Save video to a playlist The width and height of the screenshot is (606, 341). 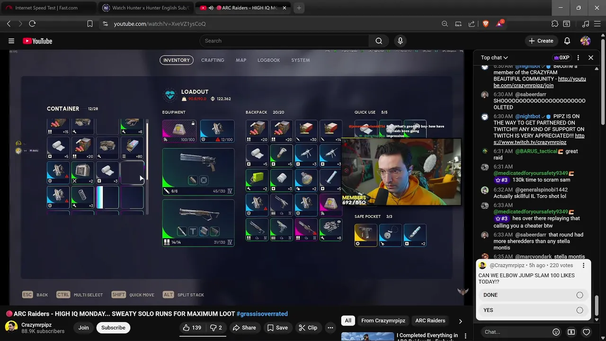coord(277,328)
